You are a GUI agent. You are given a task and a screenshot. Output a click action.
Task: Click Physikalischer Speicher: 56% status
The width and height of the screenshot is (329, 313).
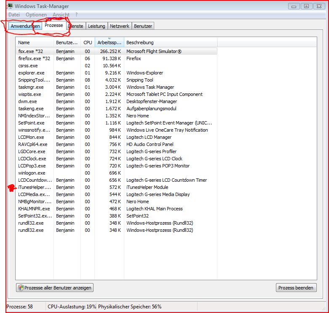click(130, 307)
